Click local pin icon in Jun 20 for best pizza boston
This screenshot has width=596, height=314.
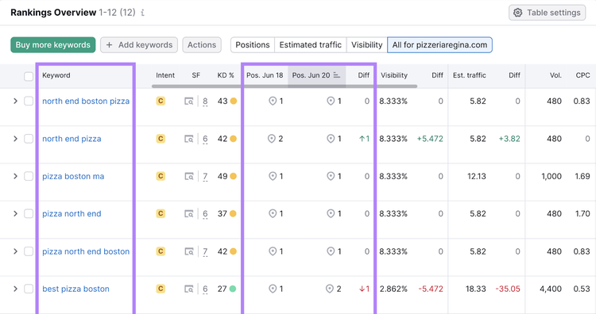(330, 289)
